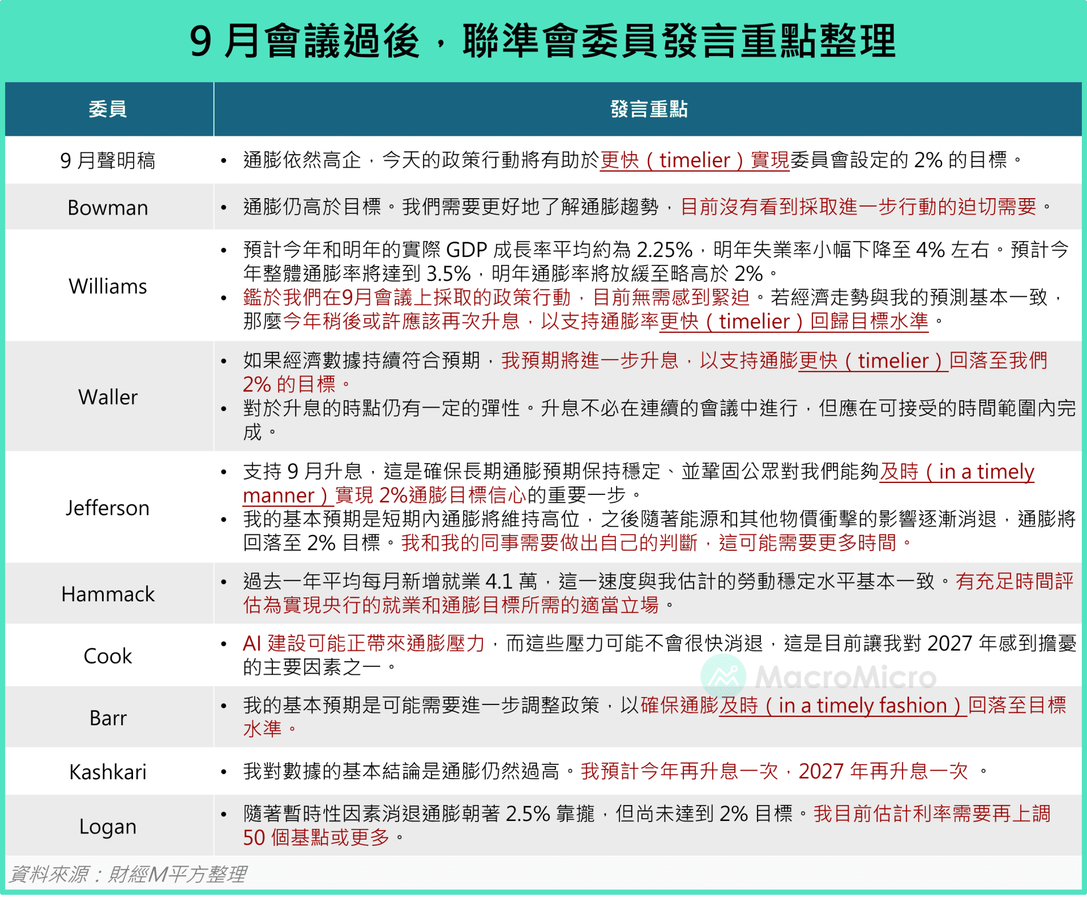Select the Hammack row label

pos(108,594)
